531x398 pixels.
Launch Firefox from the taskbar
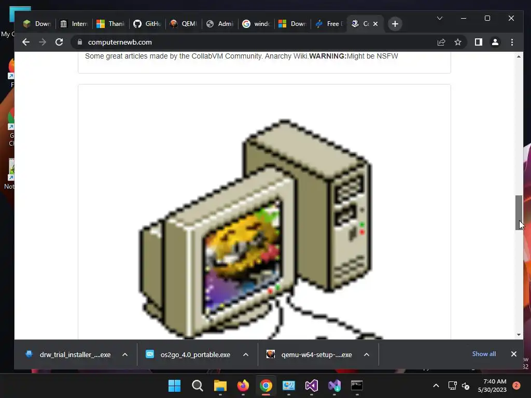(243, 386)
